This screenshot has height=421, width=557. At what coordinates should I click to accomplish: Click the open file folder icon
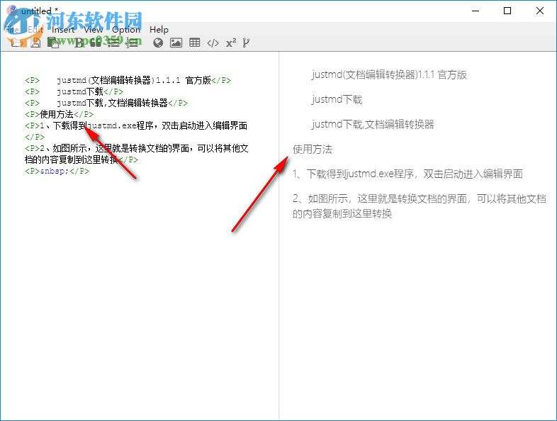pyautogui.click(x=17, y=43)
